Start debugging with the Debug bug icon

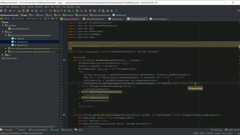(69, 11)
